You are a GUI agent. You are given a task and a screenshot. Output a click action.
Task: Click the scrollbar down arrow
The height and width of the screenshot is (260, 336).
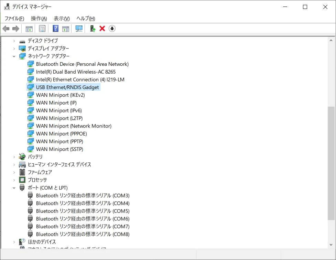coord(331,245)
